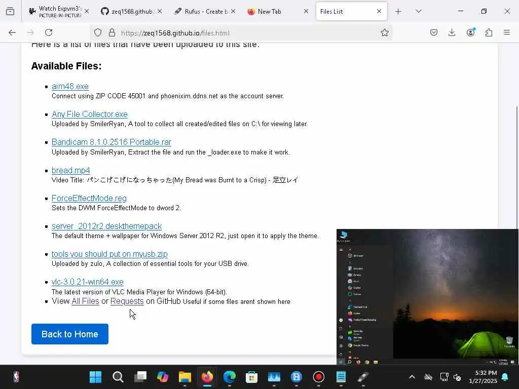The height and width of the screenshot is (389, 519).
Task: Show hidden system tray icons
Action: click(412, 377)
